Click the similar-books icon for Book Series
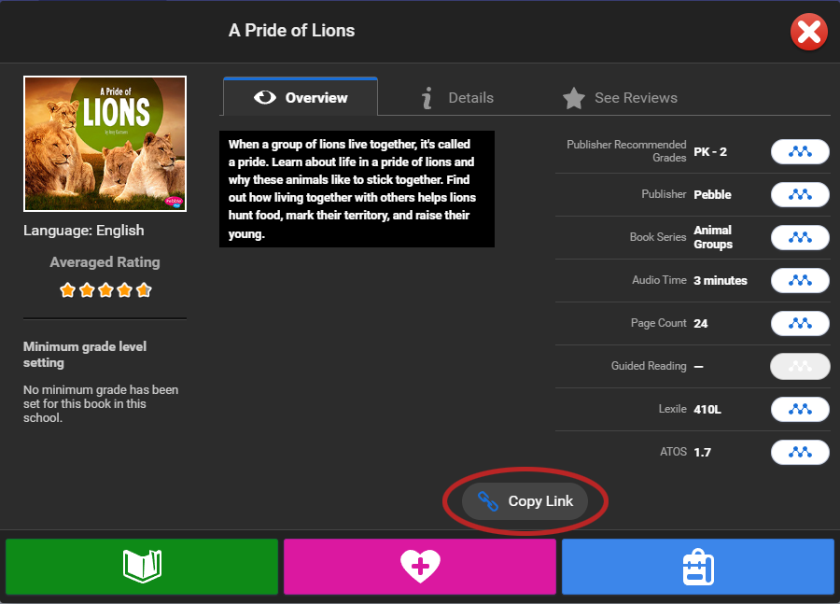 click(x=800, y=237)
